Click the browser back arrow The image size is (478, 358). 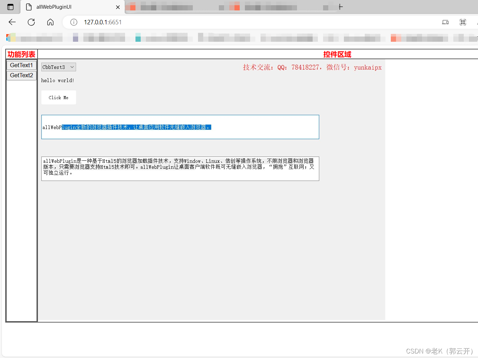(x=12, y=22)
